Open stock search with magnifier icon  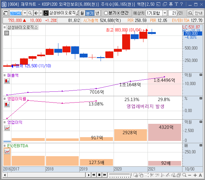coord(30,13)
